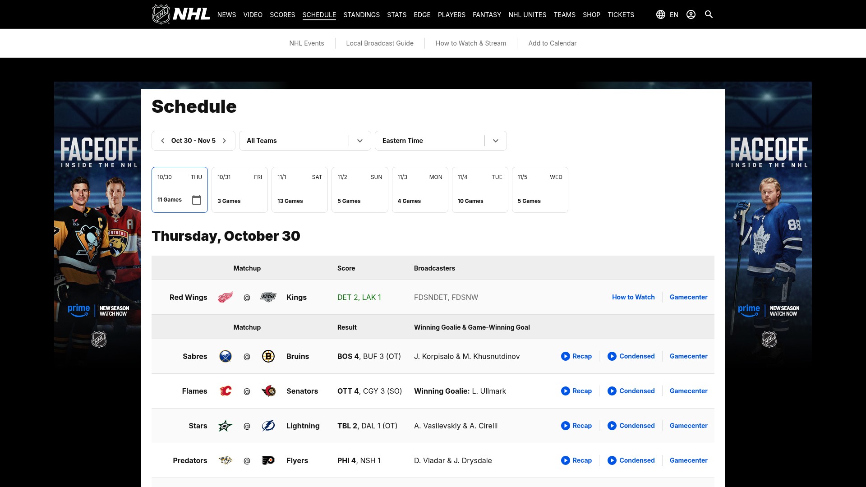Viewport: 866px width, 487px height.
Task: Open PLAYERS in the top navigation
Action: click(451, 15)
